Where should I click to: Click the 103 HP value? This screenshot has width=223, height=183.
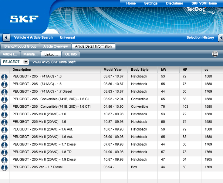pos(185,106)
